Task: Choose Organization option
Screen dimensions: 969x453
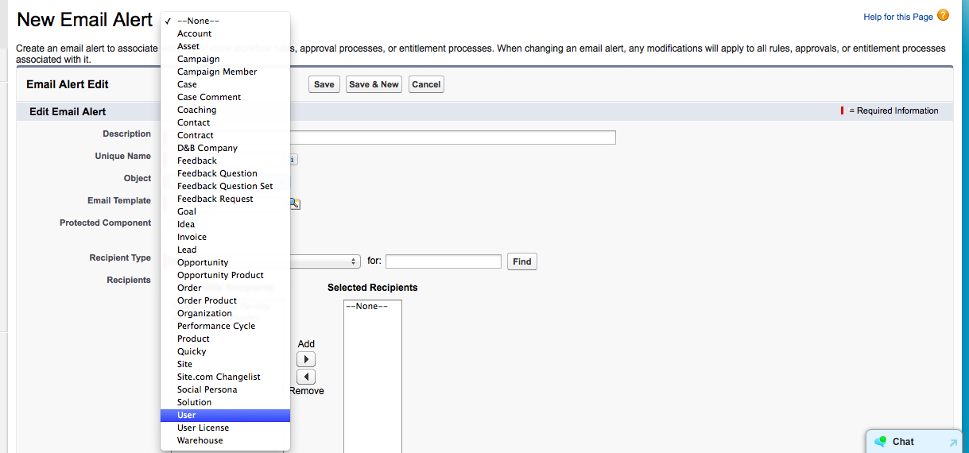Action: 225,313
